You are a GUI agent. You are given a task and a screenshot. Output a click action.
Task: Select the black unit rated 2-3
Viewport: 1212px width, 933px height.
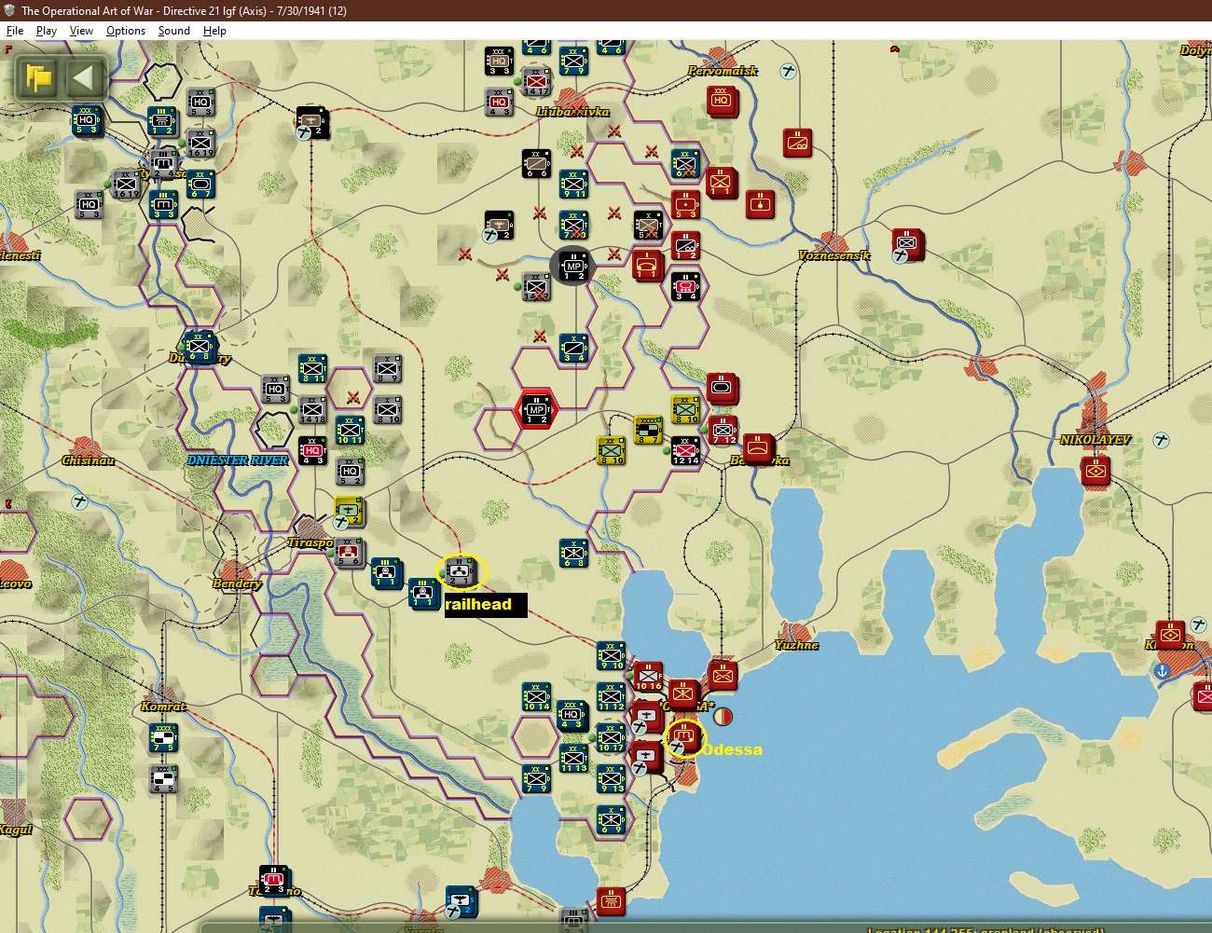point(273,881)
